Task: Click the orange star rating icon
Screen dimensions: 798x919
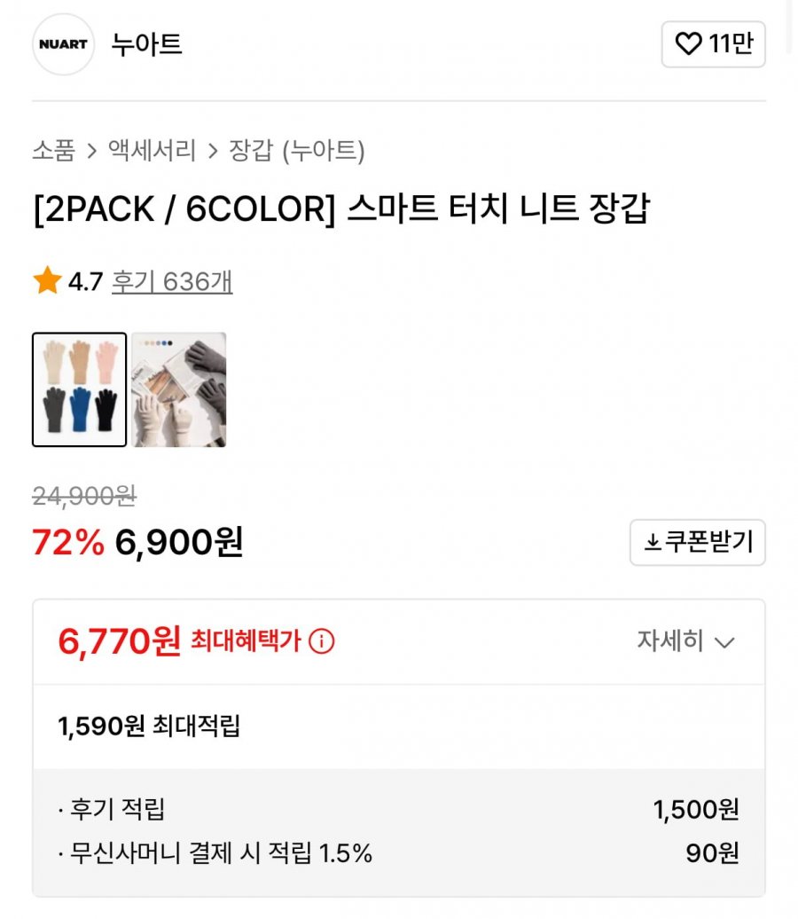Action: coord(47,282)
